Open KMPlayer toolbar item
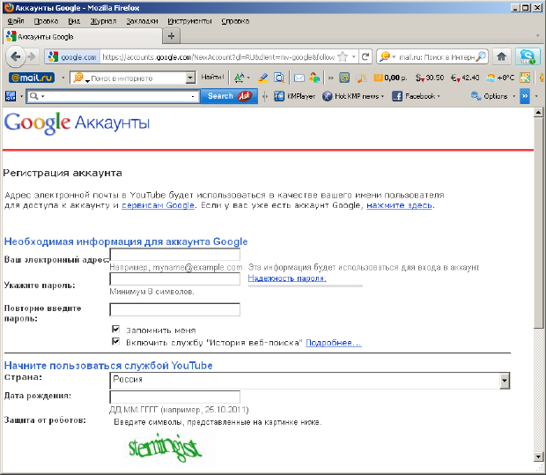This screenshot has width=546, height=475. tap(294, 96)
